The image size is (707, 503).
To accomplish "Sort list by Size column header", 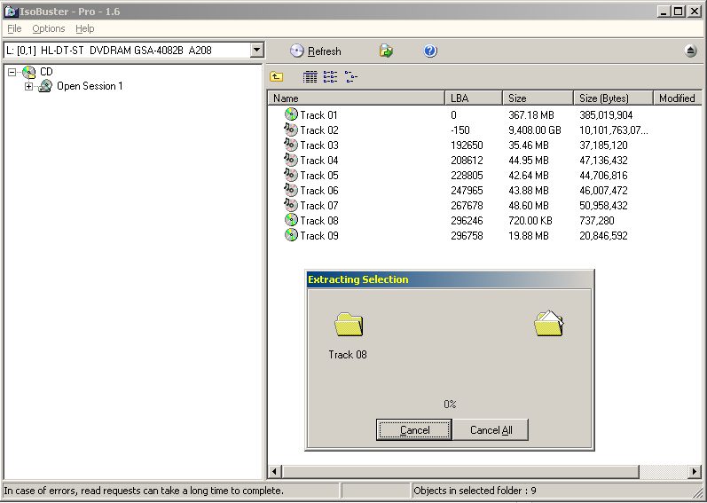I will click(x=538, y=98).
